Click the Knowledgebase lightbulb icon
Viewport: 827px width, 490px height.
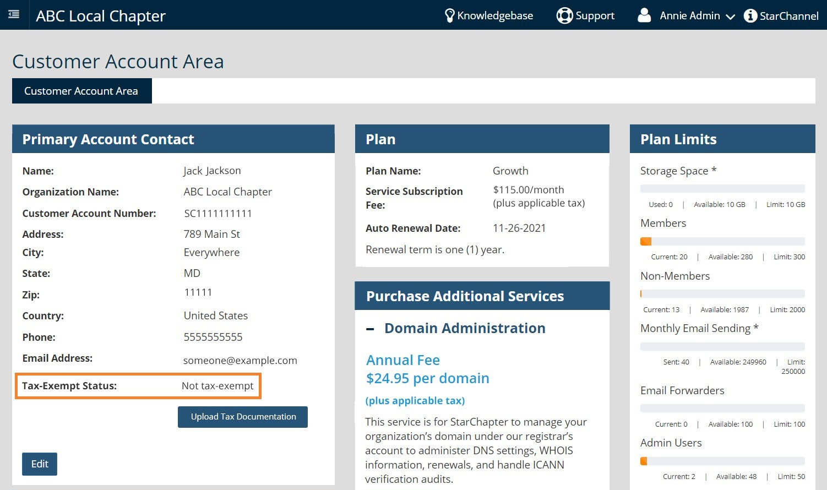[x=450, y=16]
